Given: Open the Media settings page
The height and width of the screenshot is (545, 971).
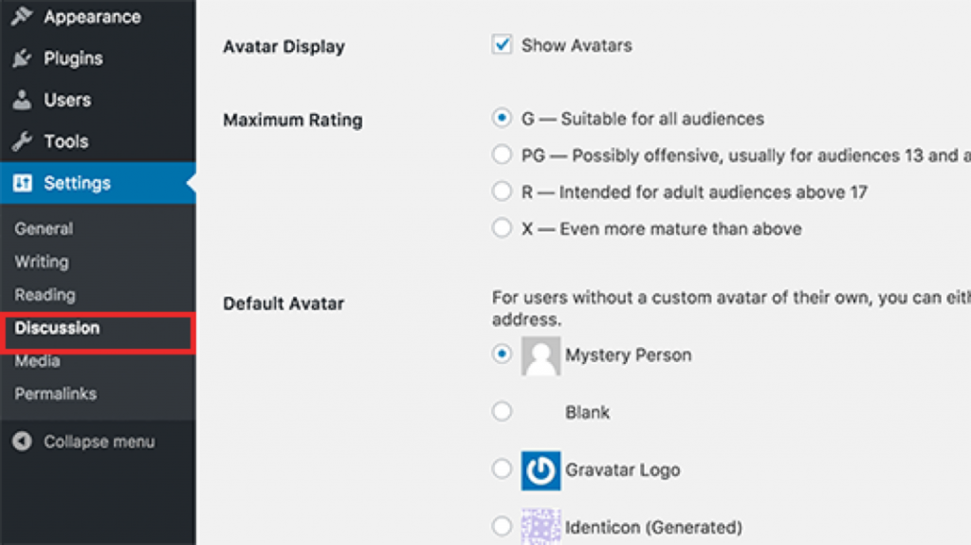Looking at the screenshot, I should [37, 361].
